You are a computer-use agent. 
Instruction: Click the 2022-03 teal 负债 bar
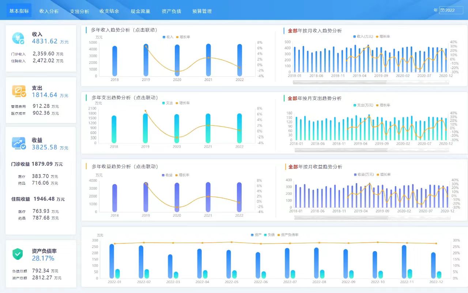point(176,275)
